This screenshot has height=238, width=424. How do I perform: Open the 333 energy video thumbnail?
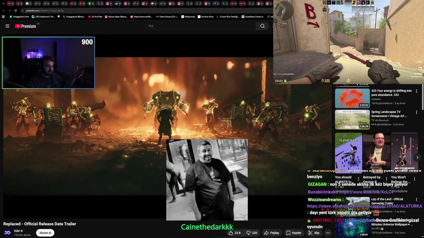[352, 98]
